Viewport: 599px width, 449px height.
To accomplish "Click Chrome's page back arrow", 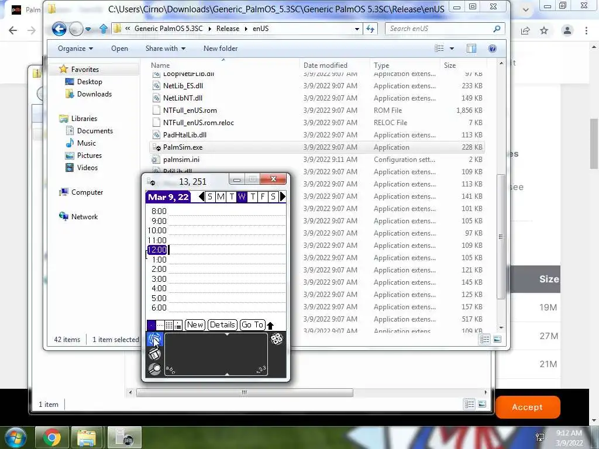I will (x=13, y=30).
